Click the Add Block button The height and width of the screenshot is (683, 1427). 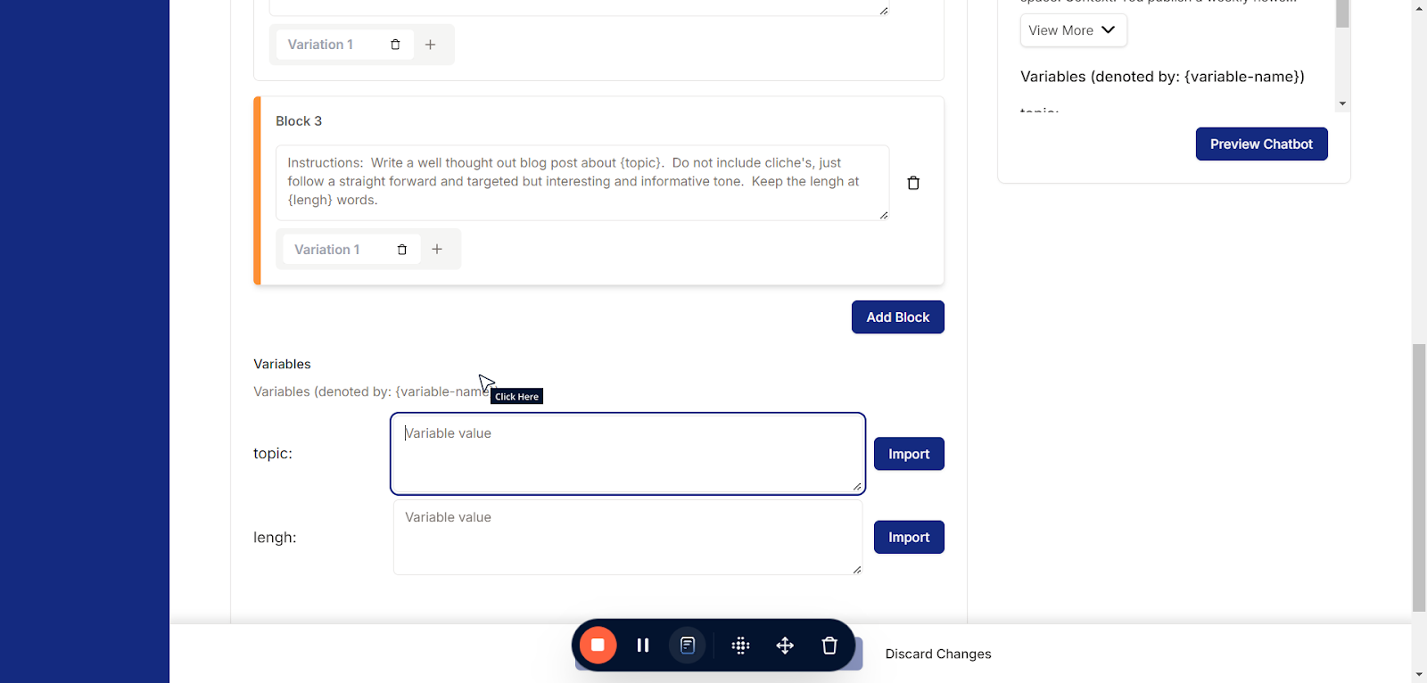point(897,317)
